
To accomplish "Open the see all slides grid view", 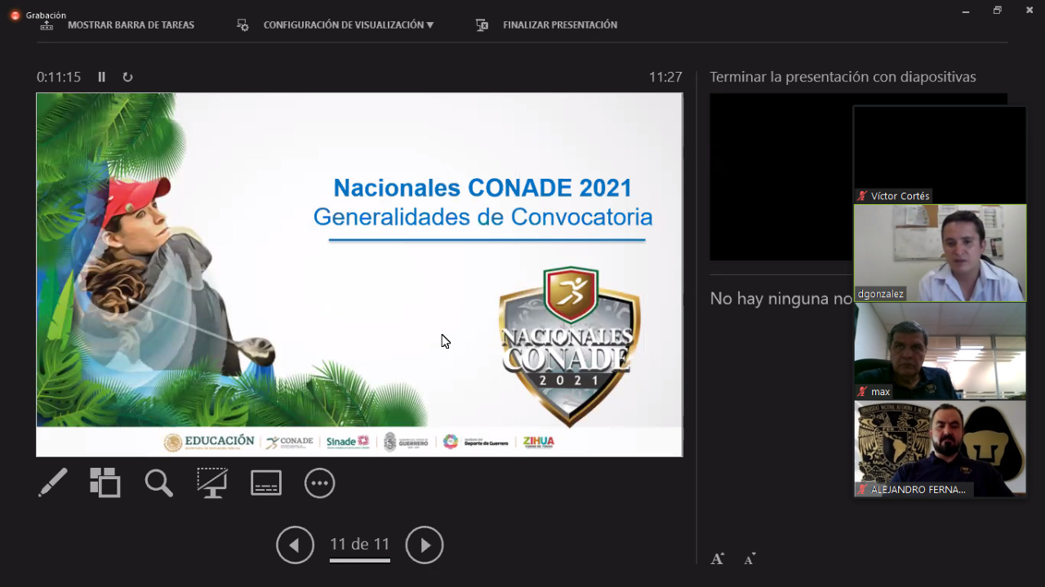I will point(105,483).
